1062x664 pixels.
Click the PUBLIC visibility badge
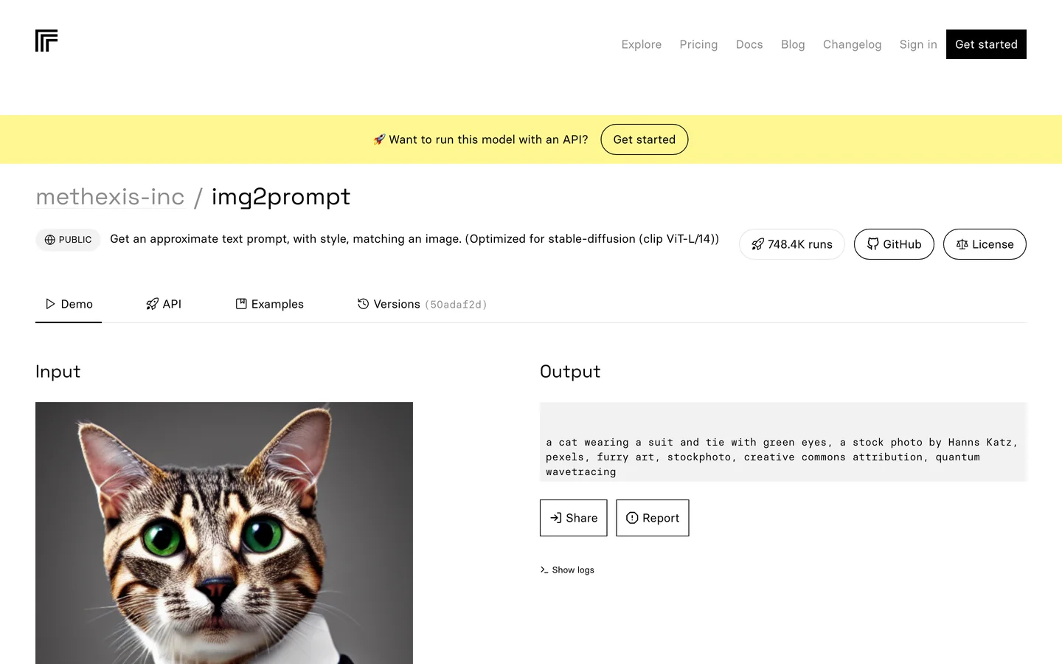tap(68, 240)
